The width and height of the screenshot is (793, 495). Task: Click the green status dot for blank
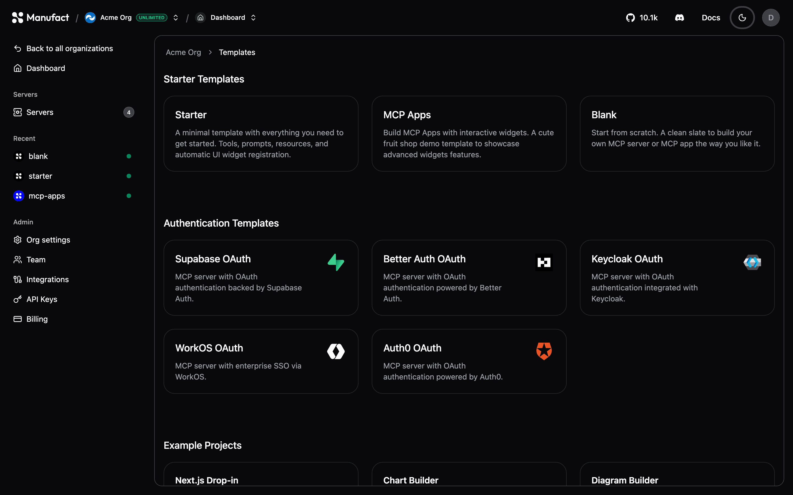click(x=129, y=156)
